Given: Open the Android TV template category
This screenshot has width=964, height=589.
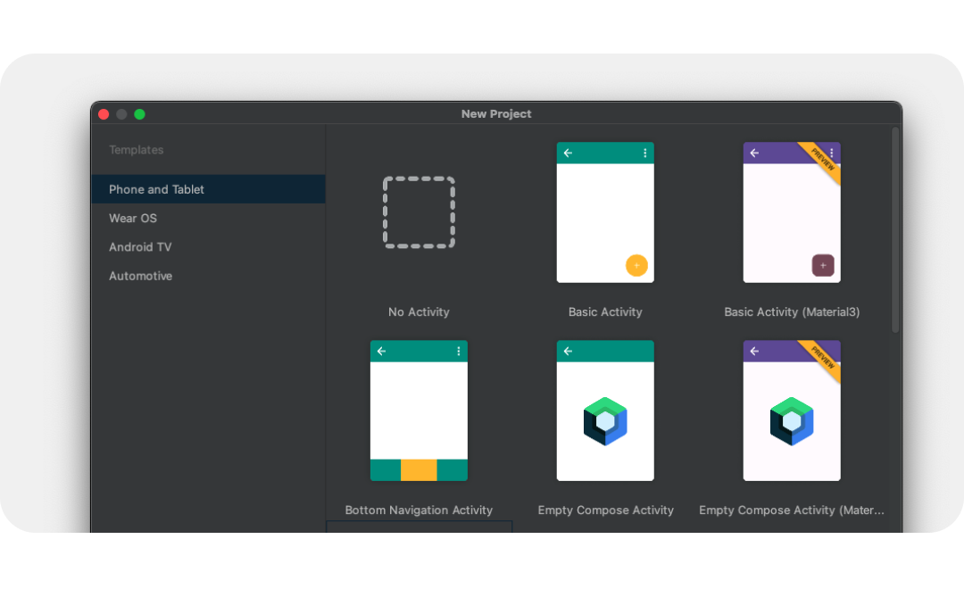Looking at the screenshot, I should point(140,247).
